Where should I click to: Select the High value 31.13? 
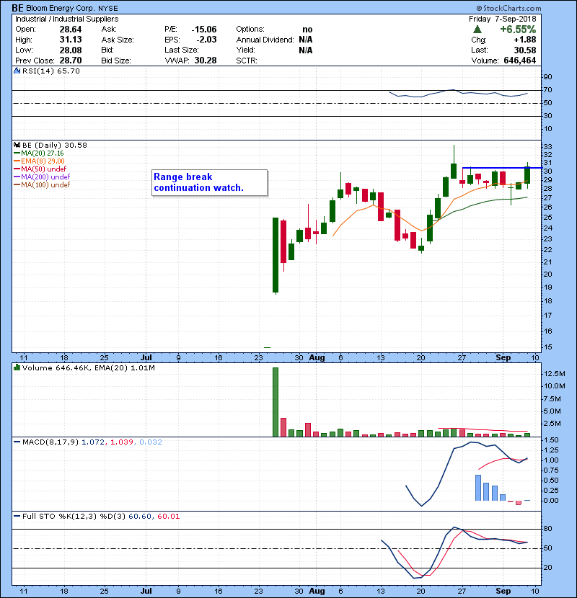71,40
